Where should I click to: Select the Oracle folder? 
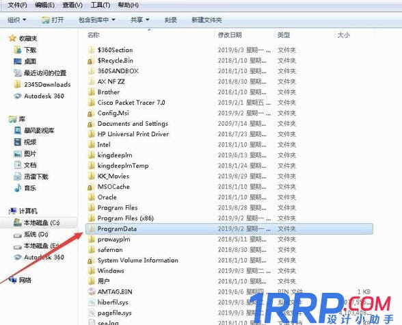click(x=107, y=197)
